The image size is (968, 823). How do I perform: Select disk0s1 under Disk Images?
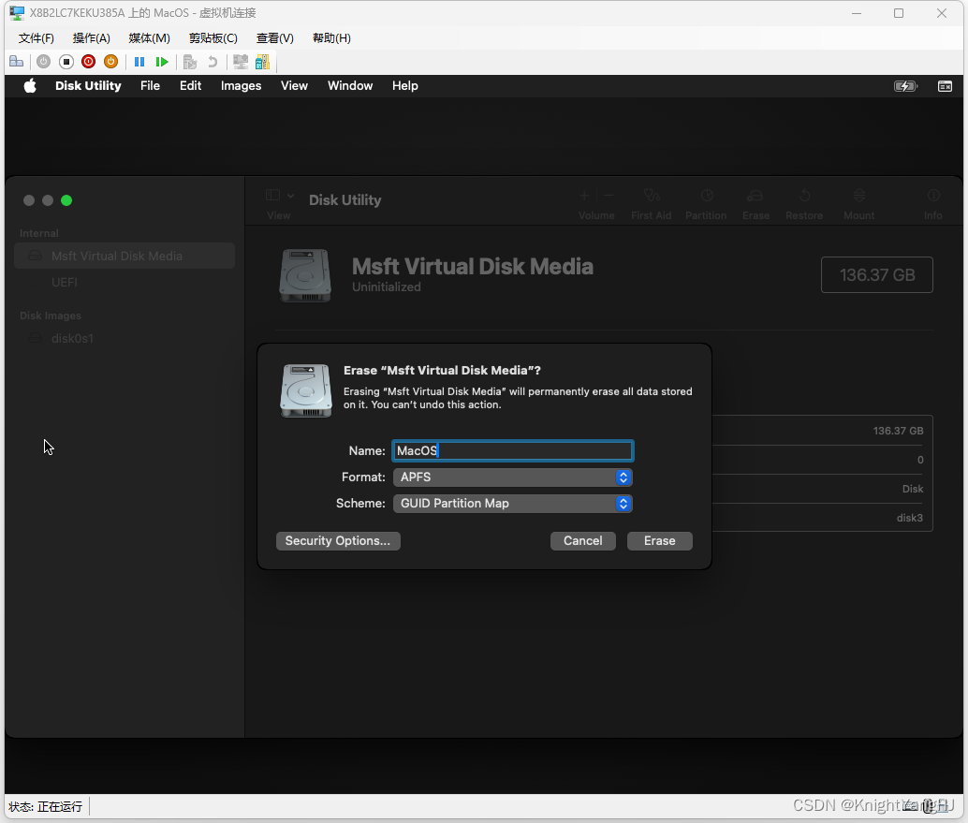tap(72, 338)
